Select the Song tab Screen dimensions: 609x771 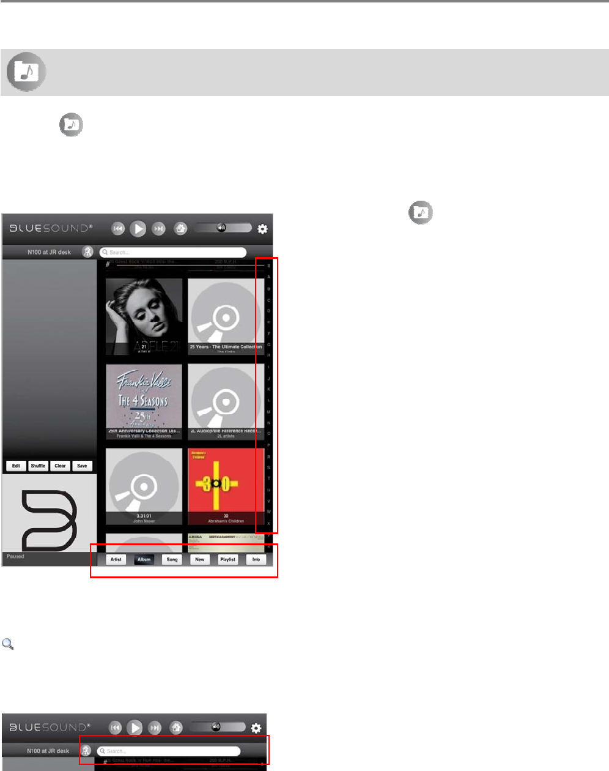[x=172, y=559]
